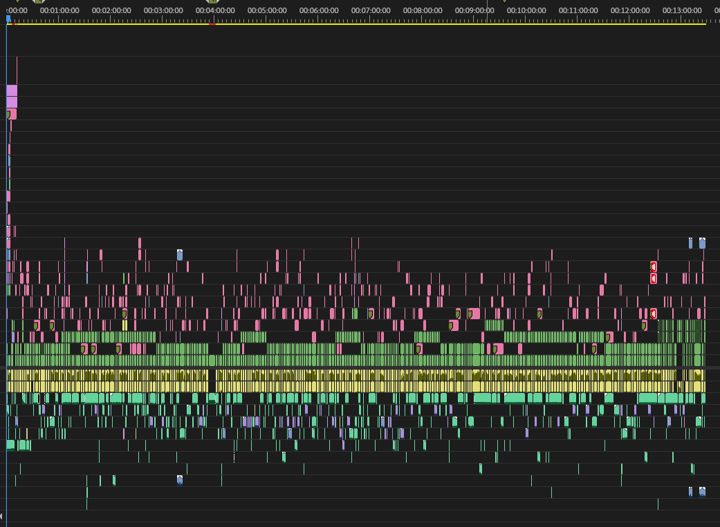
Task: Select the blue video clip near 00:03:30
Action: (x=180, y=255)
